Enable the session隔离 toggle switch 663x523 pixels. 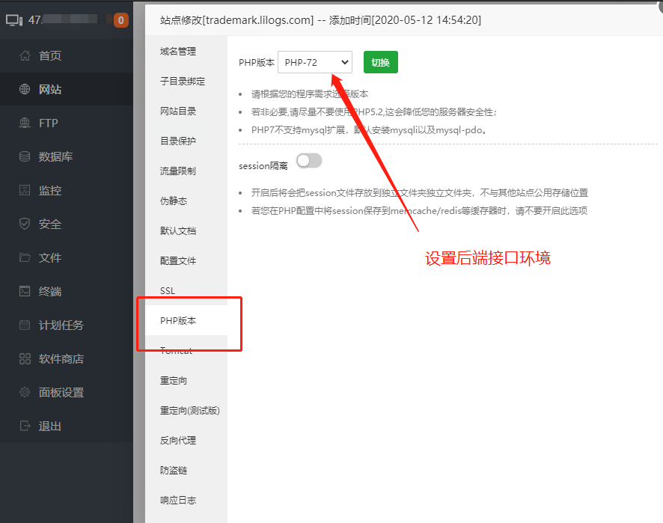[309, 161]
